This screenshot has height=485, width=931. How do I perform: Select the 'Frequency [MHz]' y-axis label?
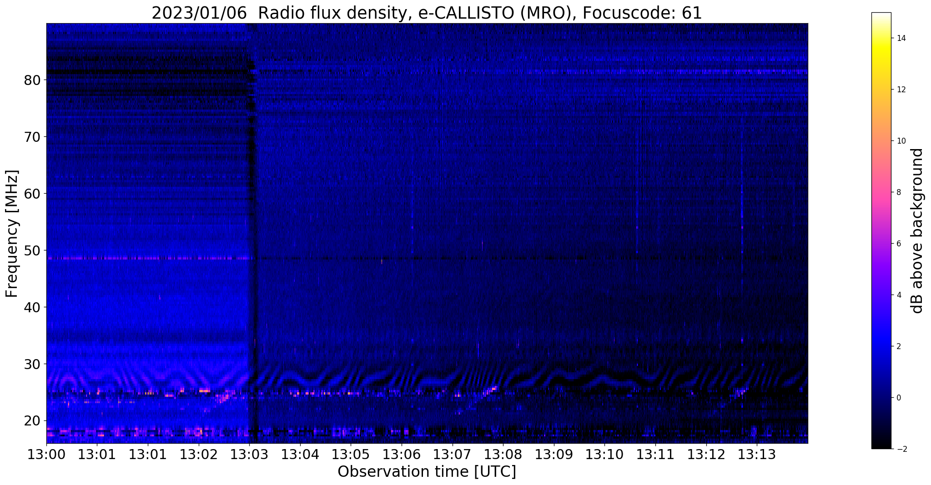tap(12, 233)
